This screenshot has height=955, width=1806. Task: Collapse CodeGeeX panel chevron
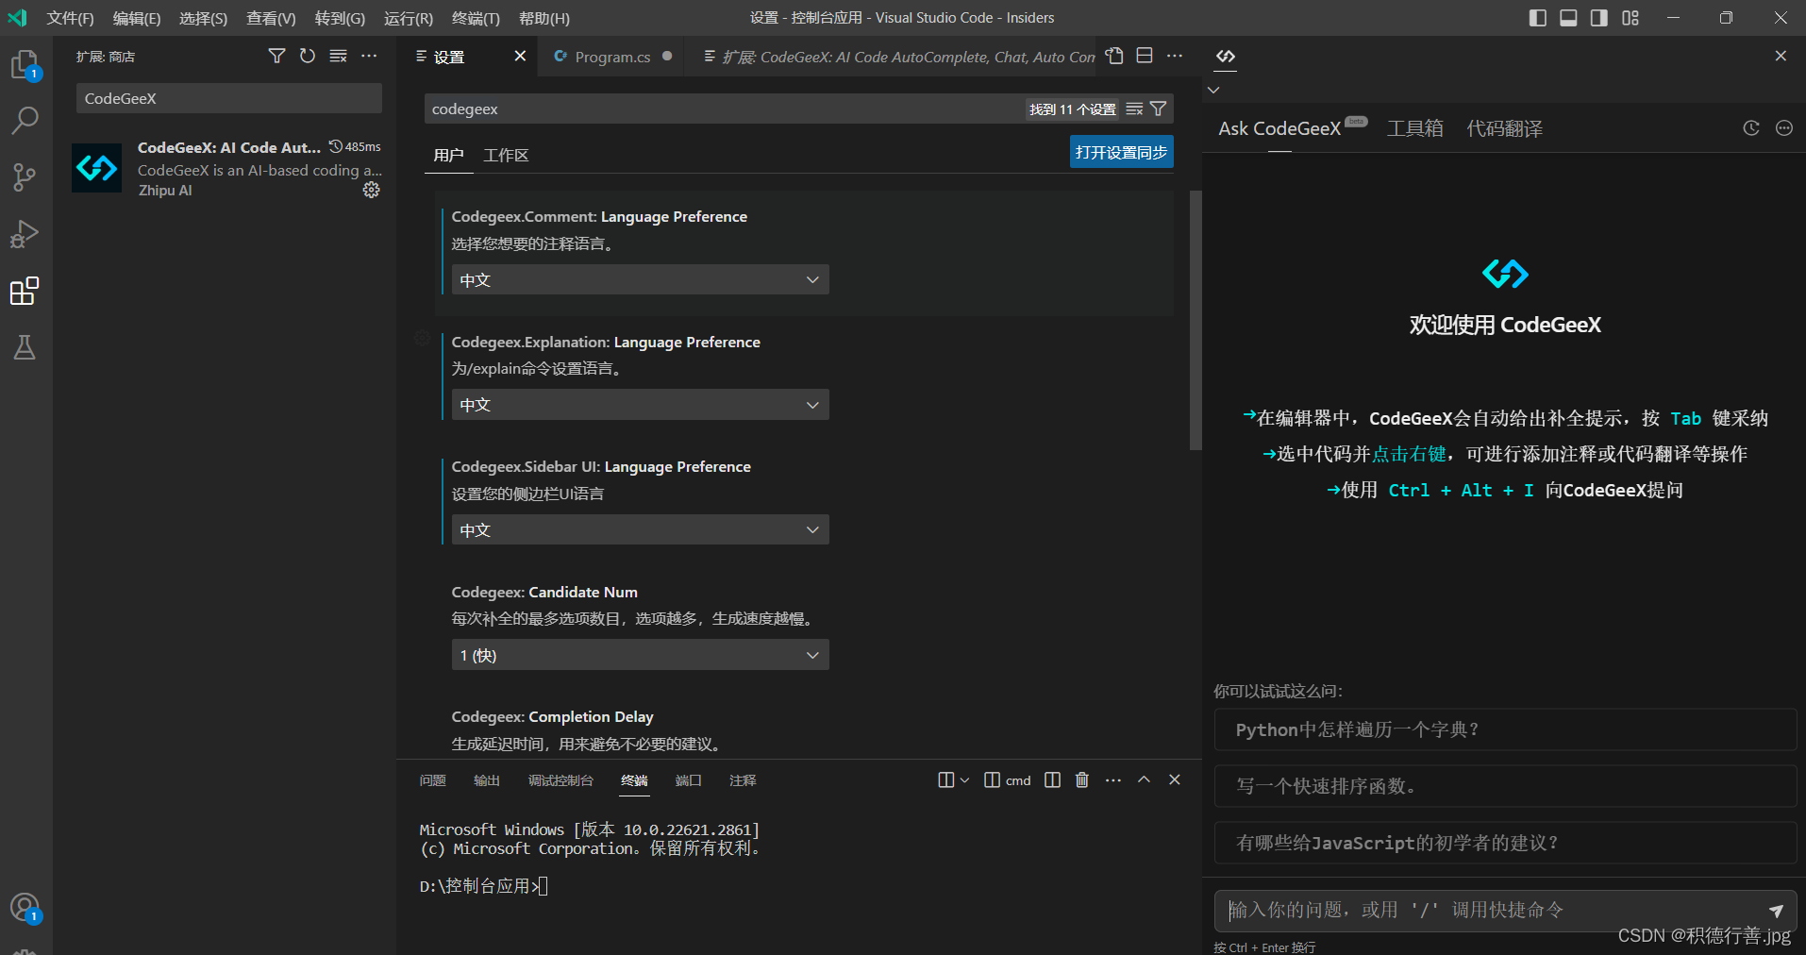coord(1214,90)
